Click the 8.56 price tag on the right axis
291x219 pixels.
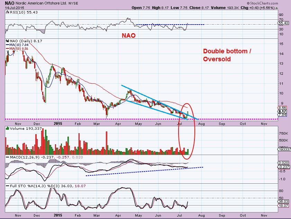[282, 108]
